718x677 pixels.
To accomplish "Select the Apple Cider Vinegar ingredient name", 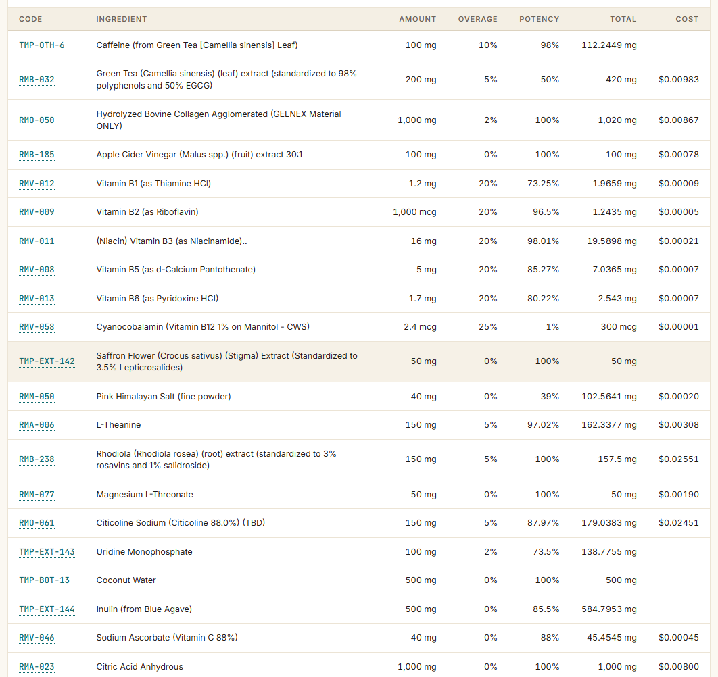I will point(199,155).
